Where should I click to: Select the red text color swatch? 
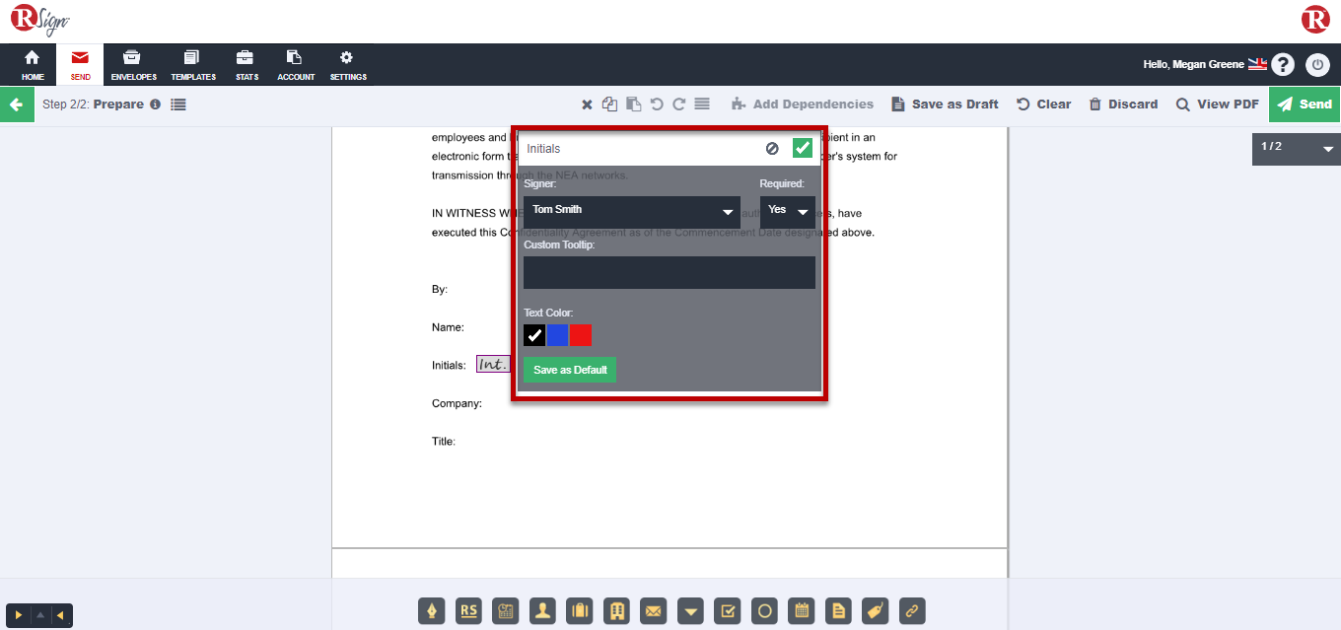[x=581, y=335]
